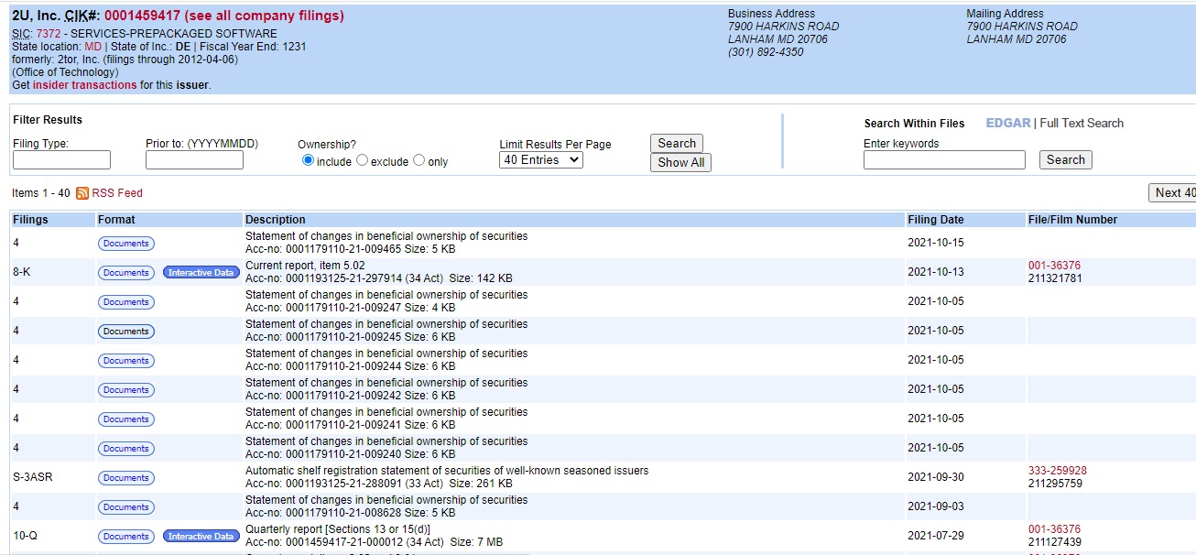This screenshot has width=1196, height=555.
Task: Click the Search button next to keywords
Action: coord(1066,159)
